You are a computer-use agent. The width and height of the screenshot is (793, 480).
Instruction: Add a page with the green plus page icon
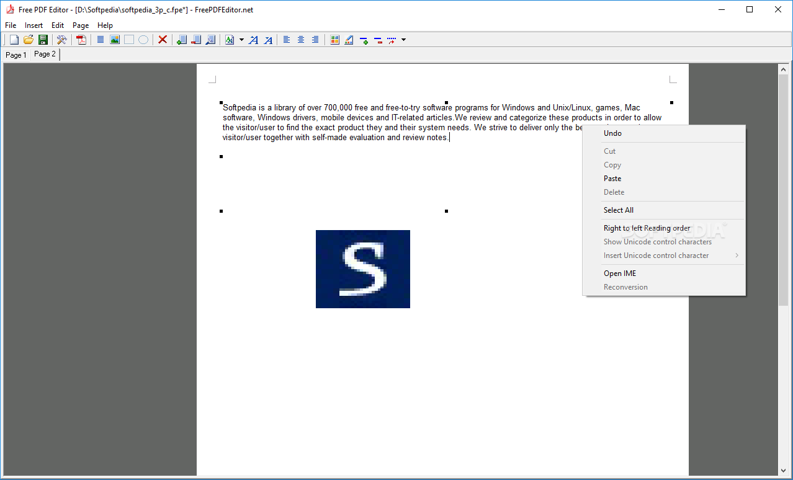(182, 40)
